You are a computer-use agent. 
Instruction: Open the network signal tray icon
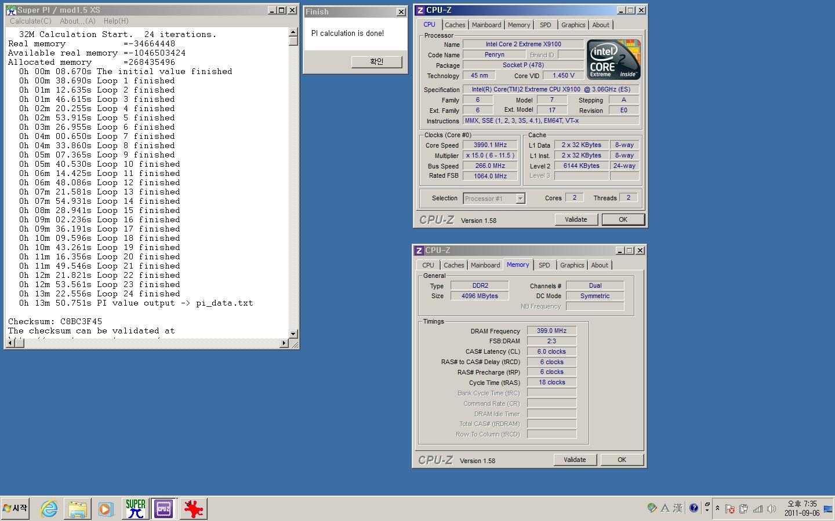(757, 509)
